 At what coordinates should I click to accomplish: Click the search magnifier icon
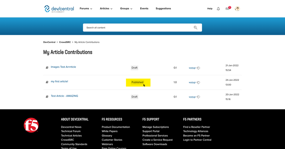point(195,28)
